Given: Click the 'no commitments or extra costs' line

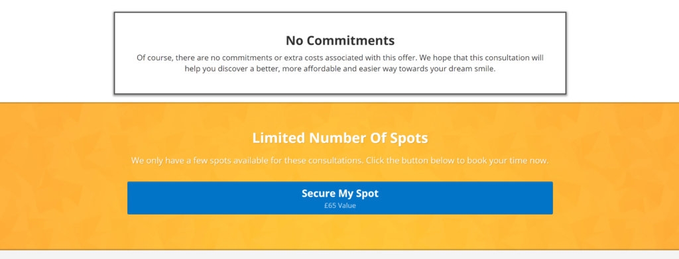Looking at the screenshot, I should point(340,58).
